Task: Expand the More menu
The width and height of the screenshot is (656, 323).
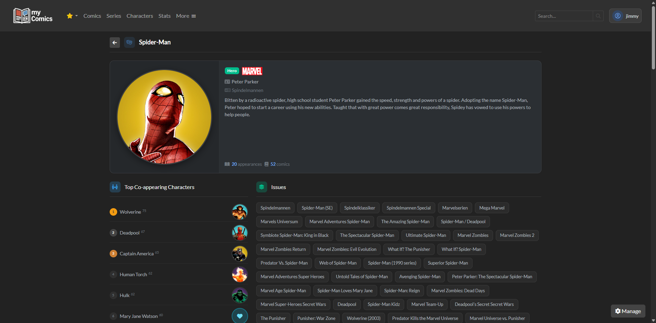Action: (186, 16)
